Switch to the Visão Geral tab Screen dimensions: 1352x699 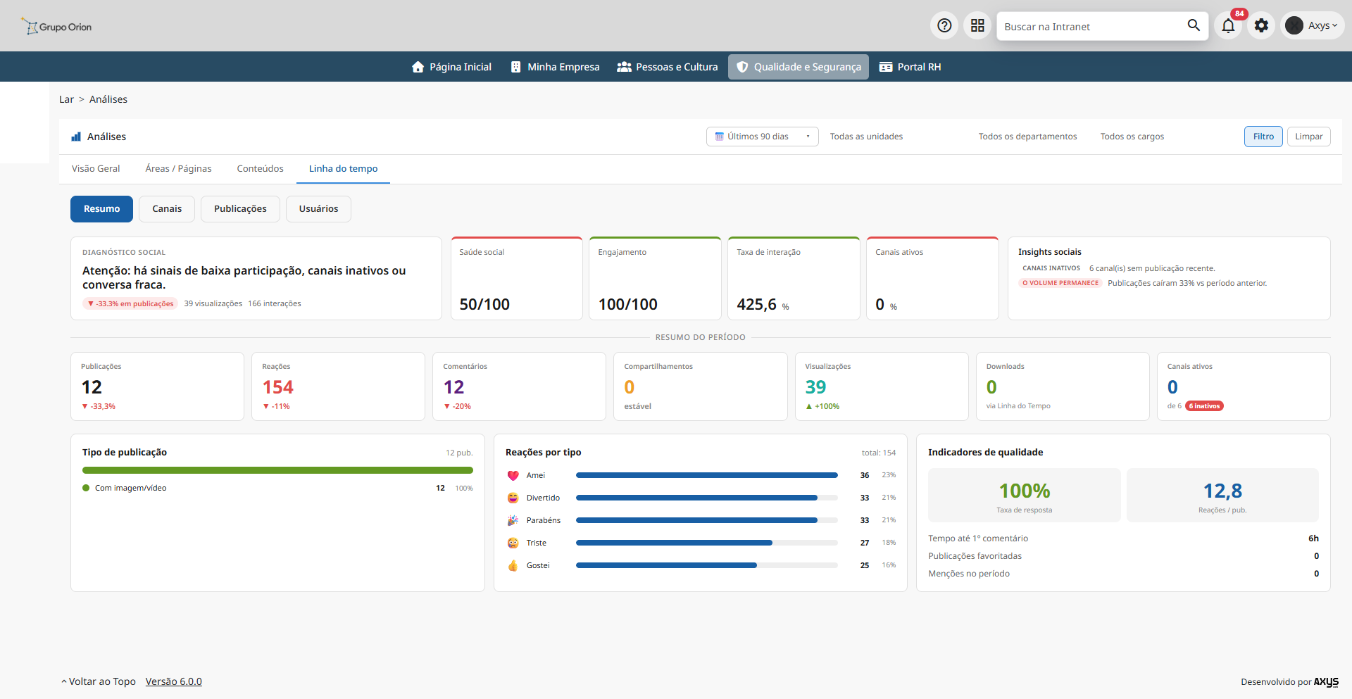tap(96, 169)
